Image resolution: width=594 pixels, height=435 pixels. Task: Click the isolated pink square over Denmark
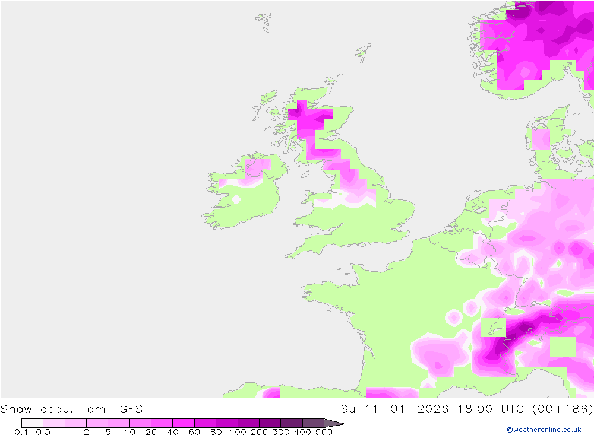(x=541, y=139)
